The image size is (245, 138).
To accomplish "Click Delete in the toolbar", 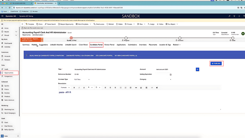I will click(119, 24).
